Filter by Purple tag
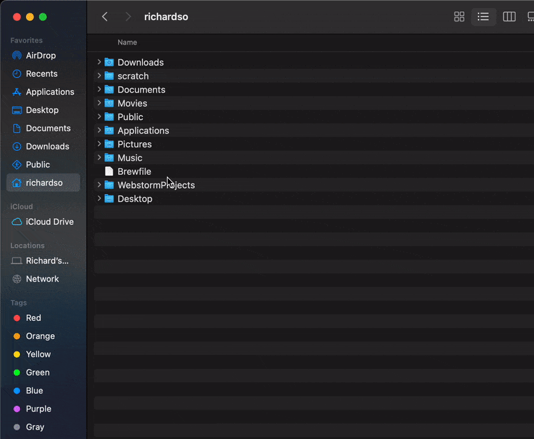This screenshot has width=534, height=439. pyautogui.click(x=43, y=409)
